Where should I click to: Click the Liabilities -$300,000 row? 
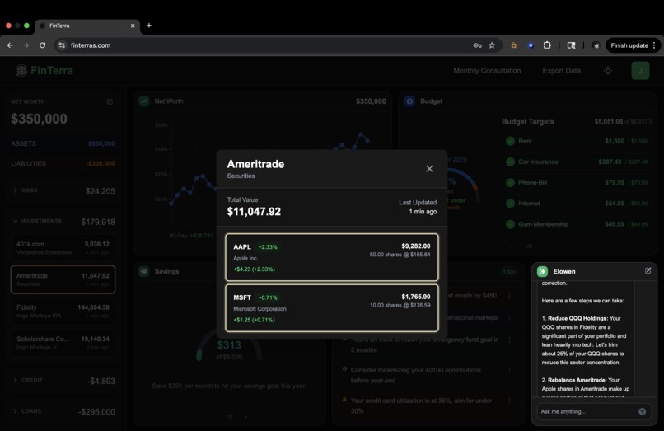coord(63,164)
